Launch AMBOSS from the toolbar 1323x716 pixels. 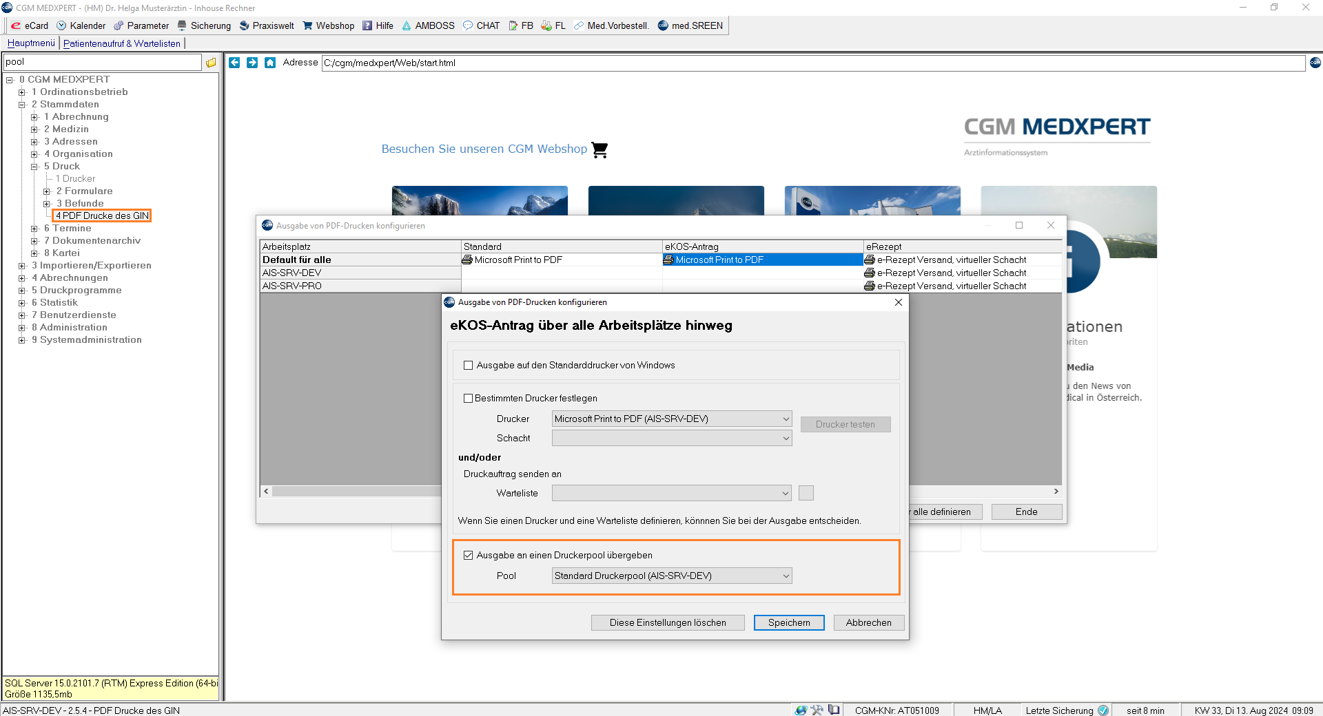(428, 25)
